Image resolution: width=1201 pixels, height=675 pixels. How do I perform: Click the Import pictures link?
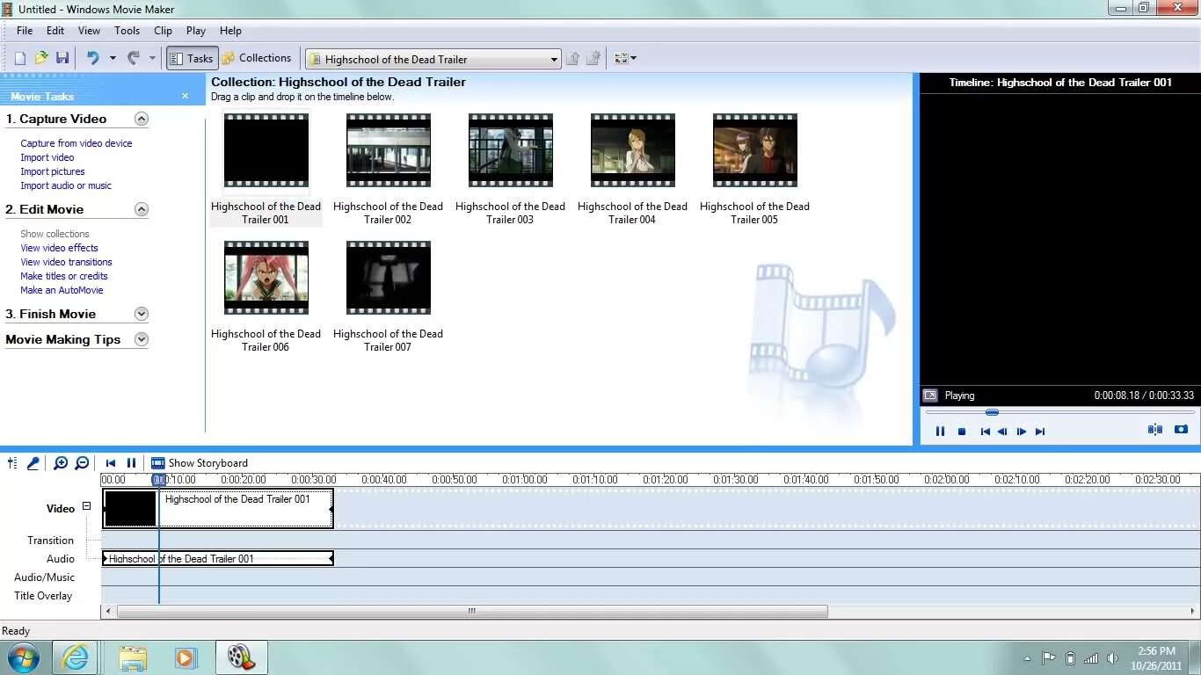53,171
